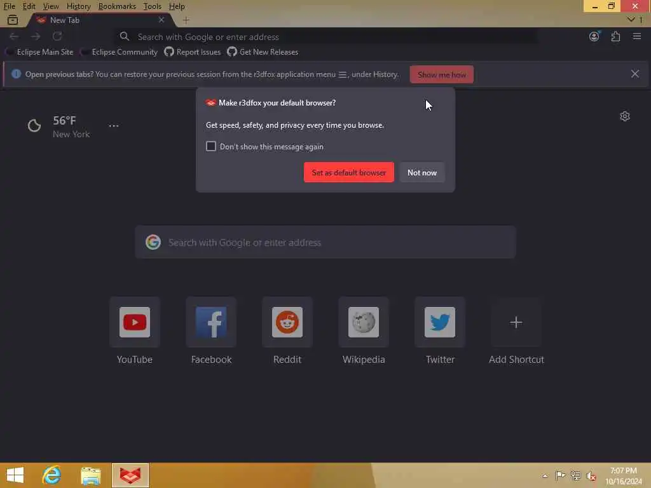The width and height of the screenshot is (651, 488).
Task: Open the Windows Start button
Action: [x=15, y=475]
